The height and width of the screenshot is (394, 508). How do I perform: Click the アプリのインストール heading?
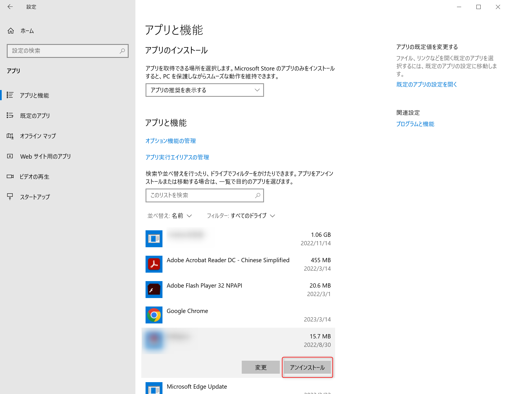pos(176,50)
